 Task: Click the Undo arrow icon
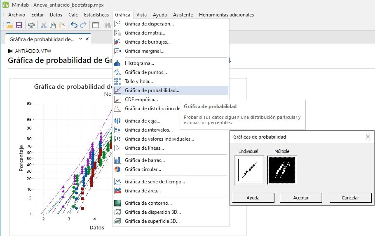[x=74, y=25]
